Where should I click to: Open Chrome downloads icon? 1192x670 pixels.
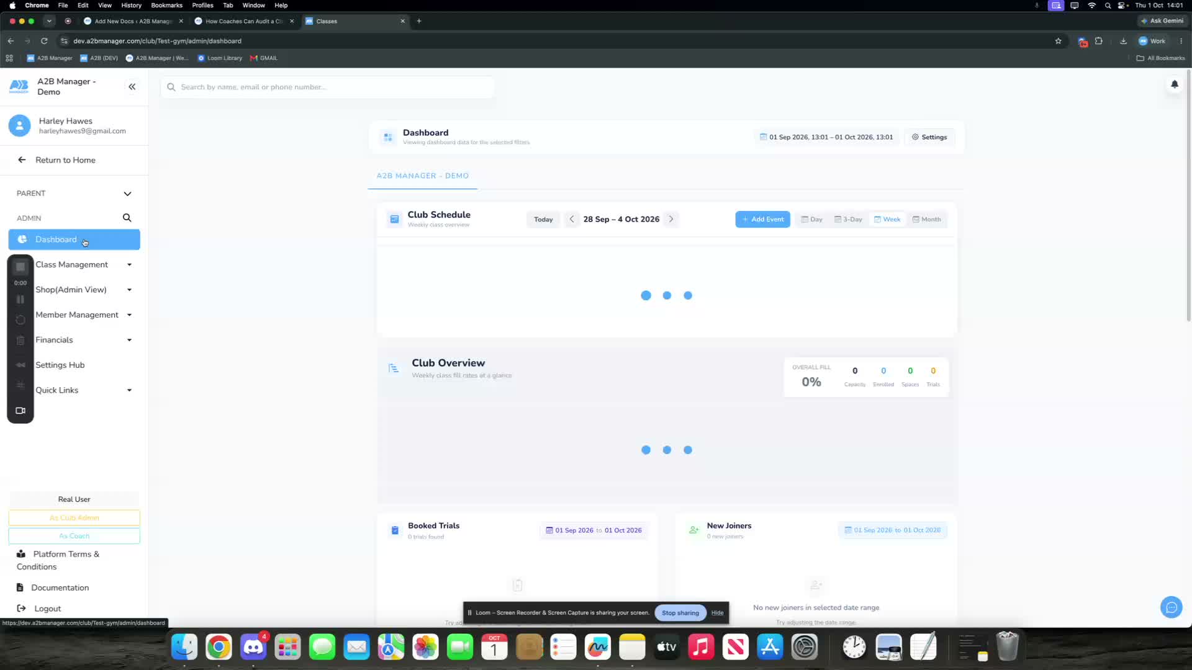pyautogui.click(x=1123, y=41)
